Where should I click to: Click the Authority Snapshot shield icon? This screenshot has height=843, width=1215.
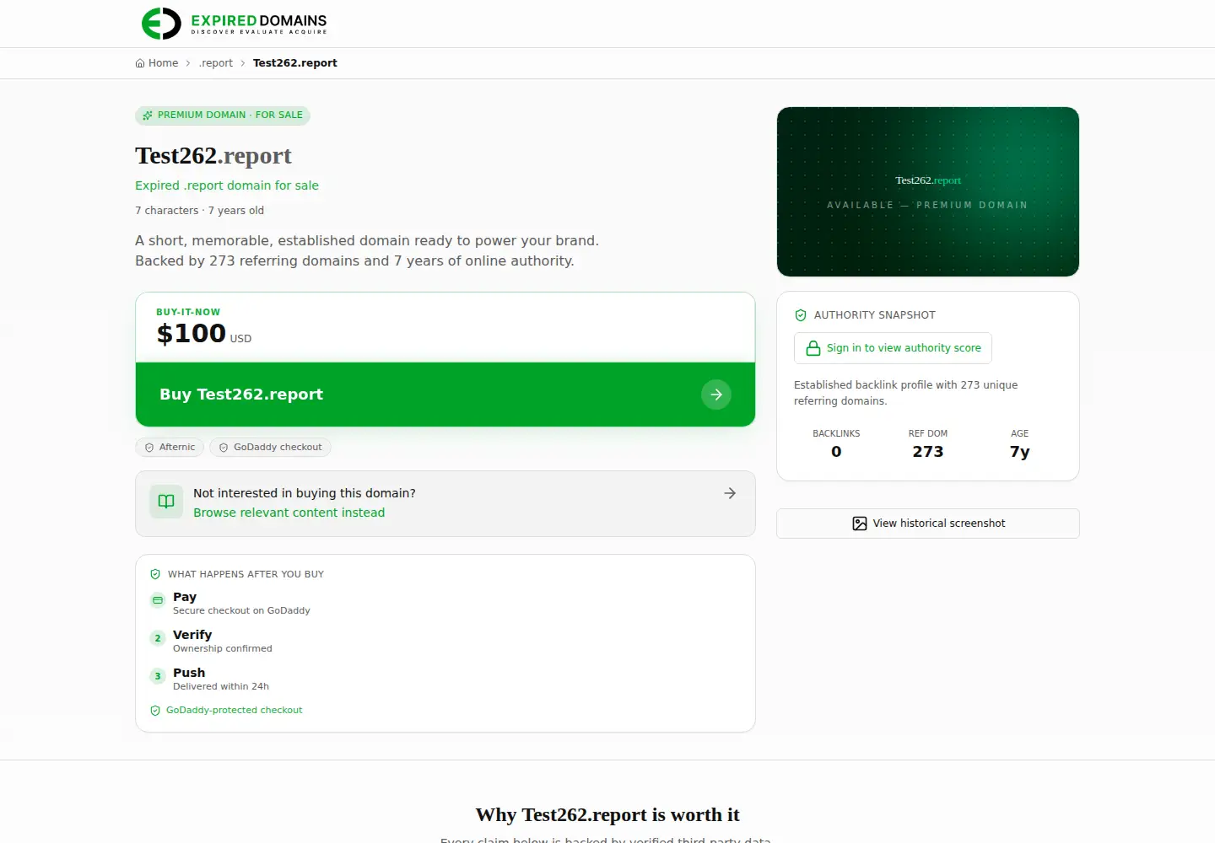point(801,315)
